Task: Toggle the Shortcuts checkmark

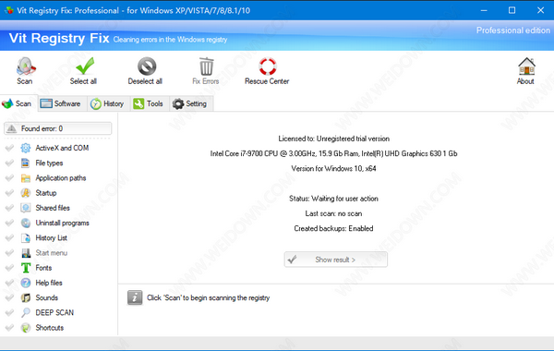Action: coord(9,328)
